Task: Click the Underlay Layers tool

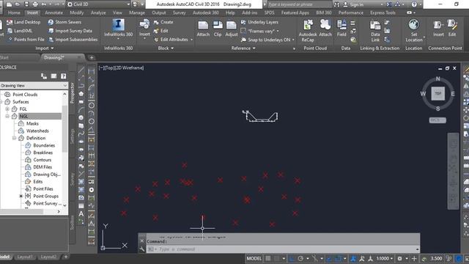Action: point(259,22)
